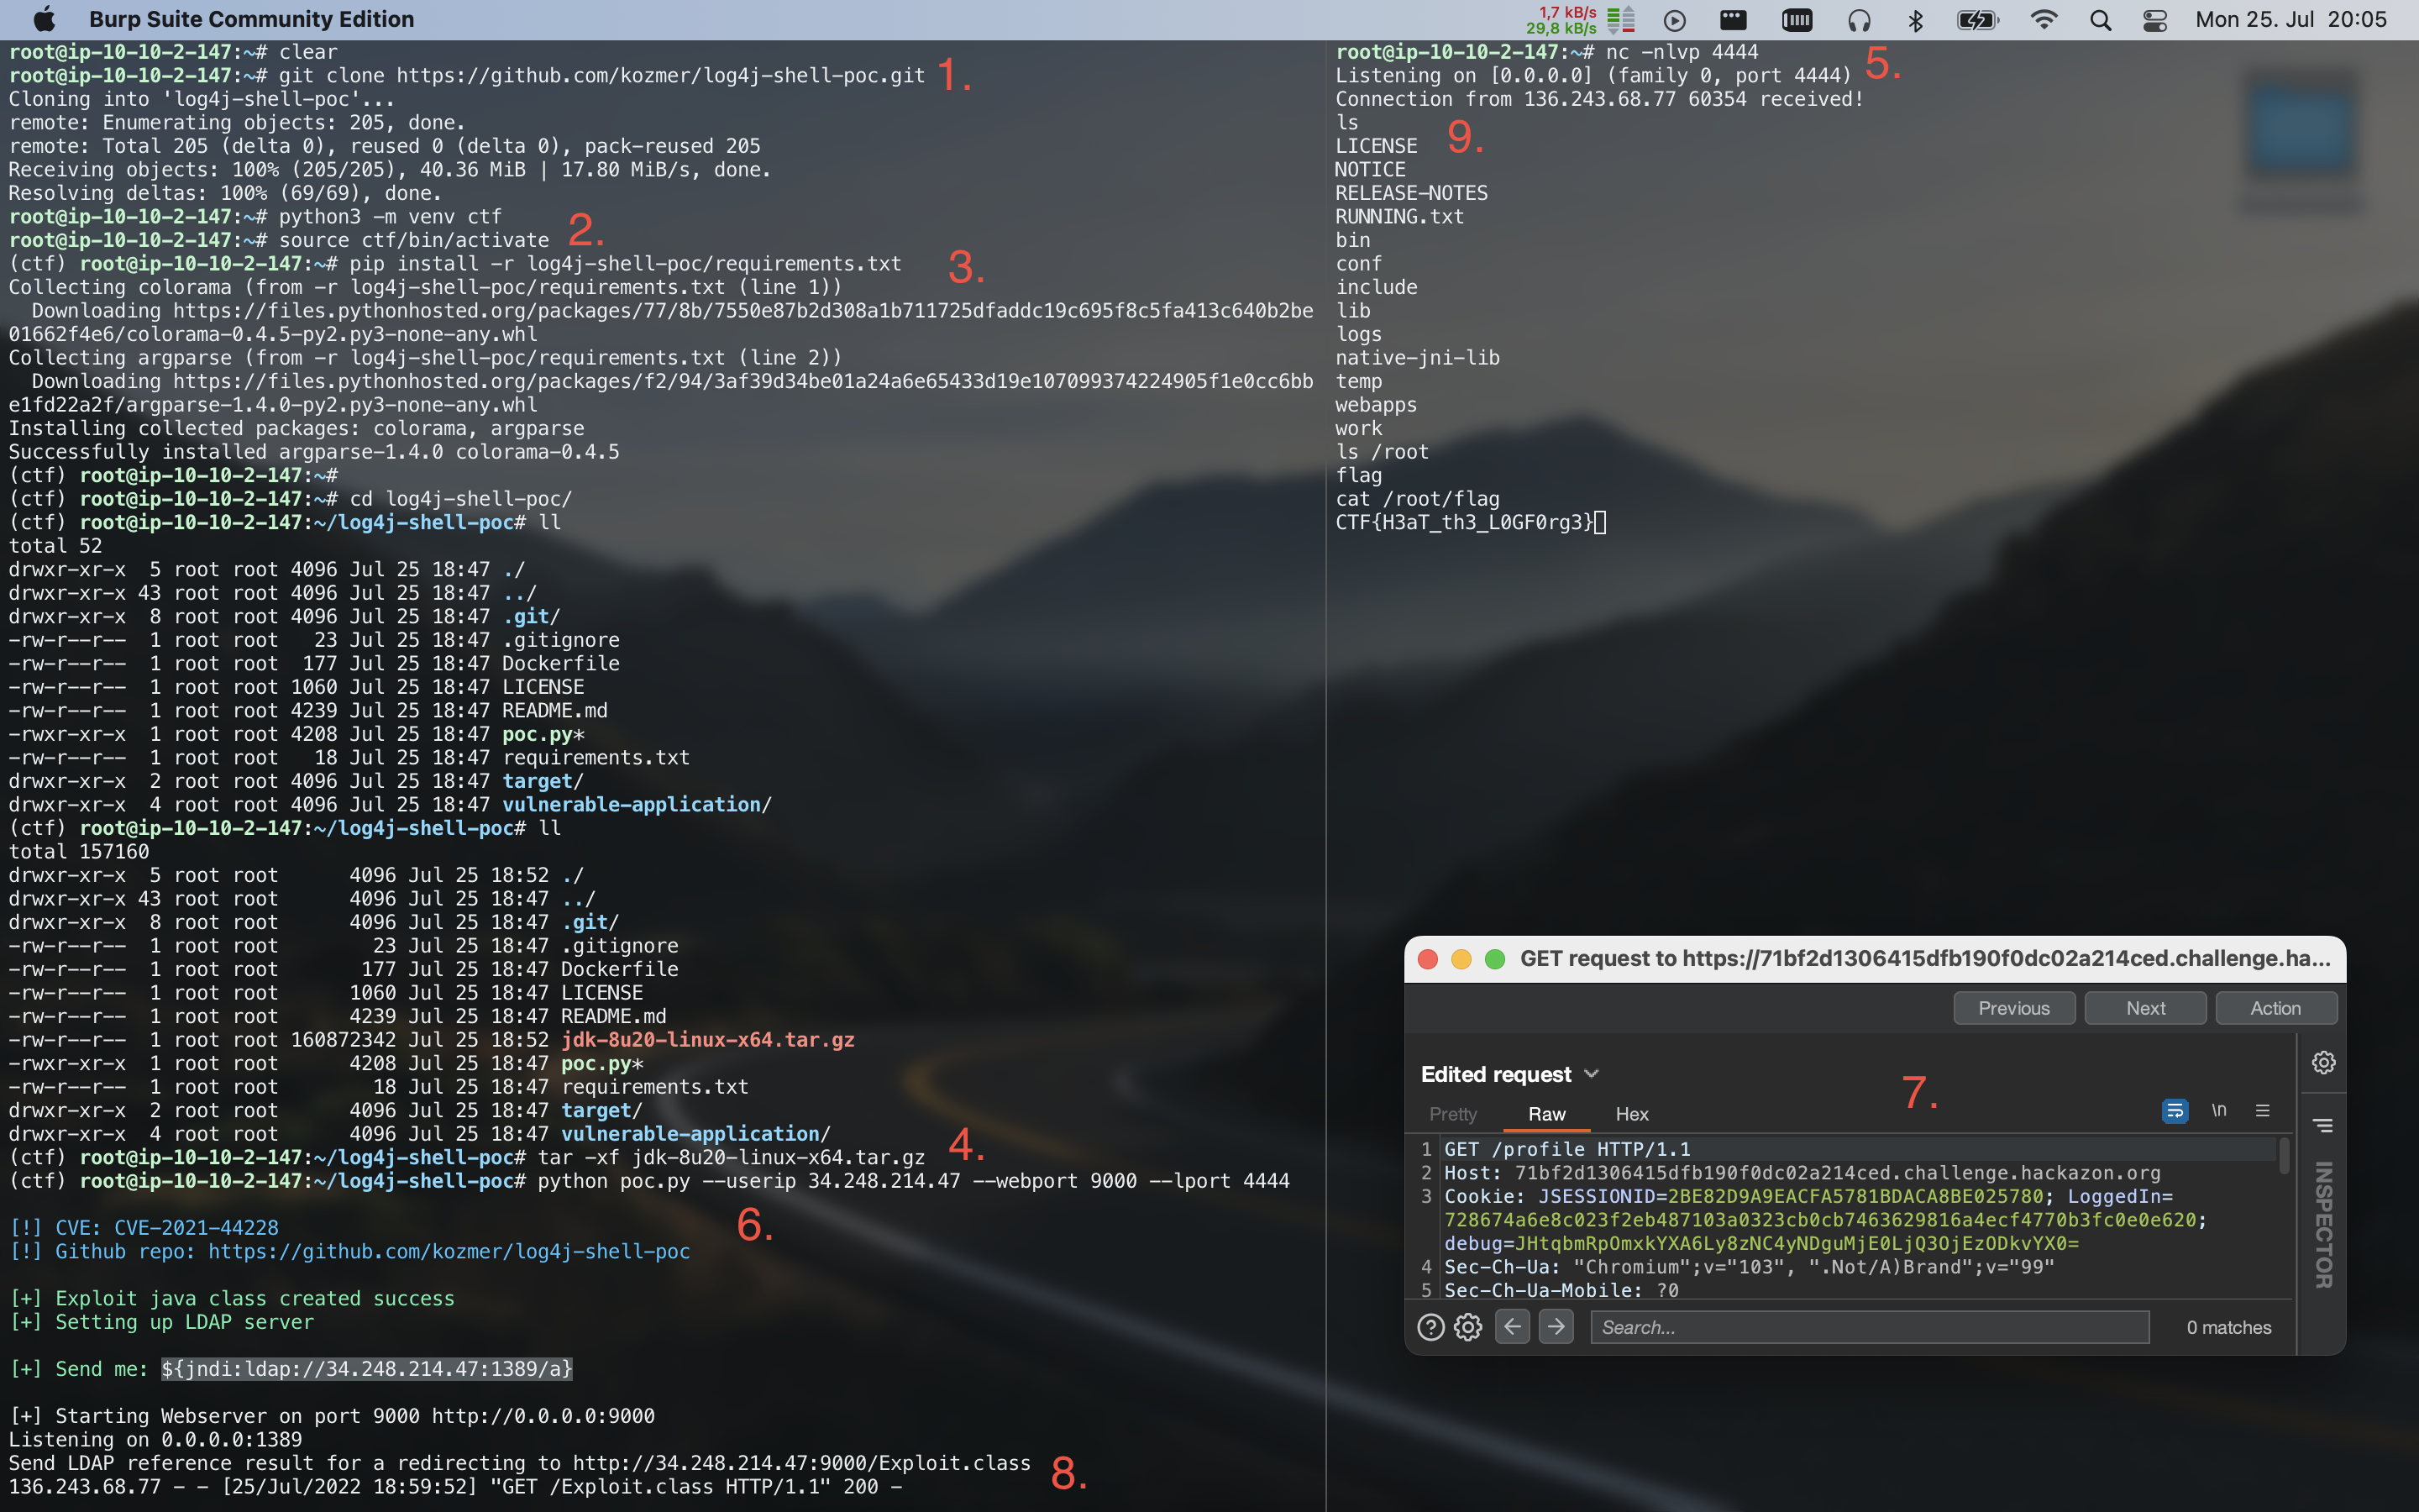The height and width of the screenshot is (1512, 2419).
Task: Open Spotlight search in the menu bar
Action: click(x=2100, y=20)
